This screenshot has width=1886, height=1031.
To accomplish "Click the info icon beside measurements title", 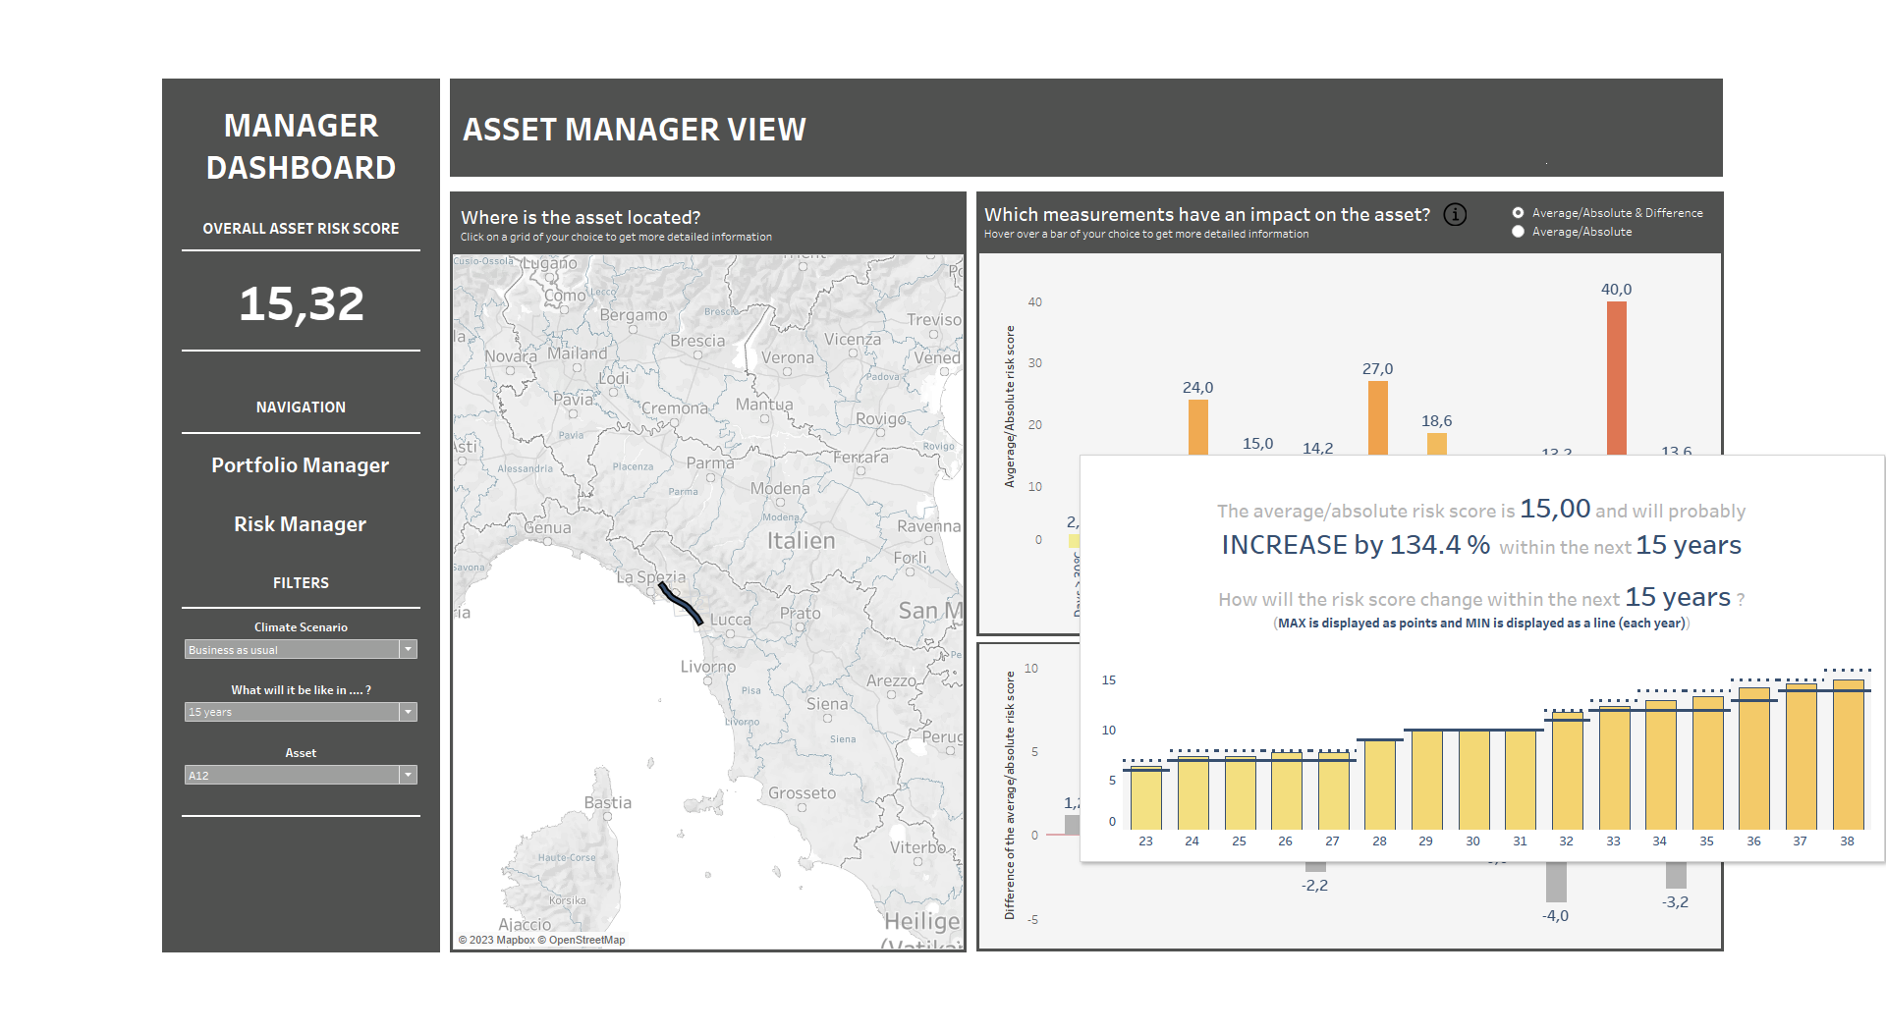I will [x=1455, y=214].
